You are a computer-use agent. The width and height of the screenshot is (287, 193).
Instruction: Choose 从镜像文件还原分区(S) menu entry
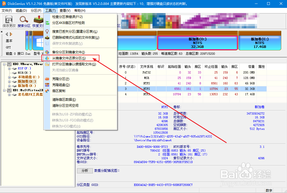point(80,58)
